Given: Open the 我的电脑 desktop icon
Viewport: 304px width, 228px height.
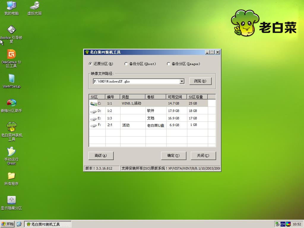Looking at the screenshot, I should (12, 8).
